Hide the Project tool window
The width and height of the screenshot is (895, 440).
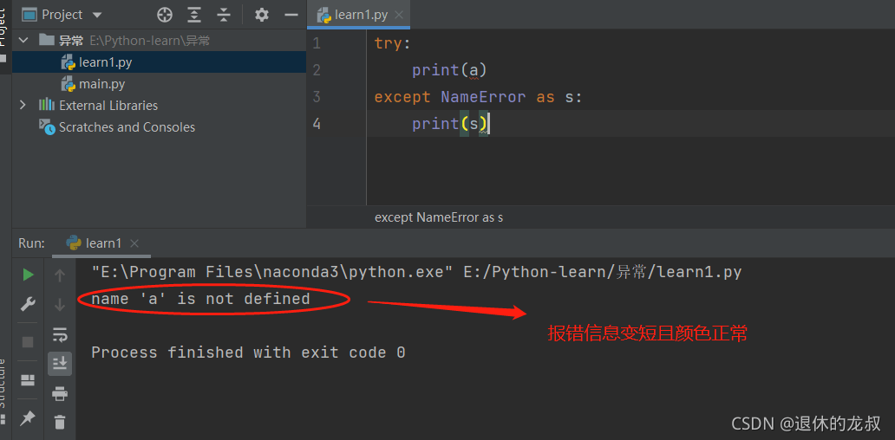point(291,15)
